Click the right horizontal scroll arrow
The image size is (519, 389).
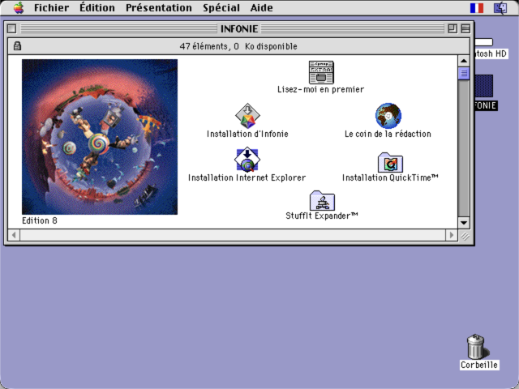pyautogui.click(x=452, y=235)
